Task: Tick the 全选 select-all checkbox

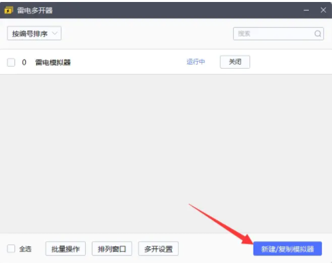Action: (x=11, y=248)
